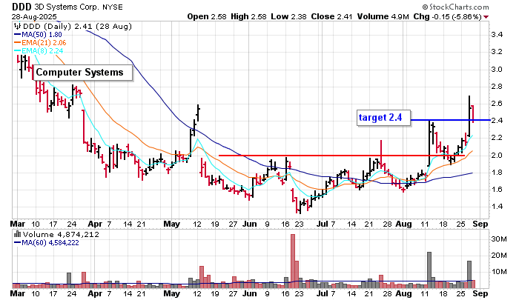The height and width of the screenshot is (300, 519).
Task: Click the 20M volume axis label
Action: [499, 256]
